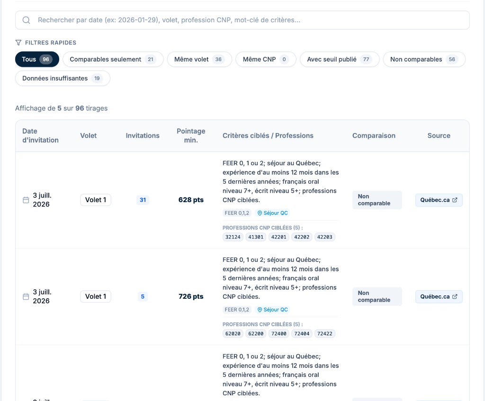This screenshot has width=485, height=401.
Task: Click Séjour QC tag in 726 pts row
Action: click(x=272, y=310)
